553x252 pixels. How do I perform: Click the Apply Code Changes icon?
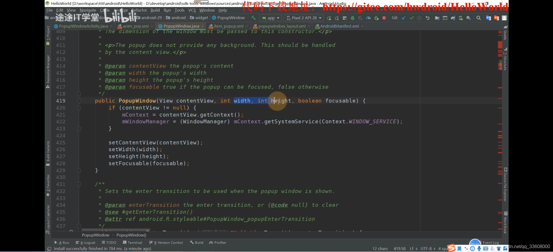(344, 18)
